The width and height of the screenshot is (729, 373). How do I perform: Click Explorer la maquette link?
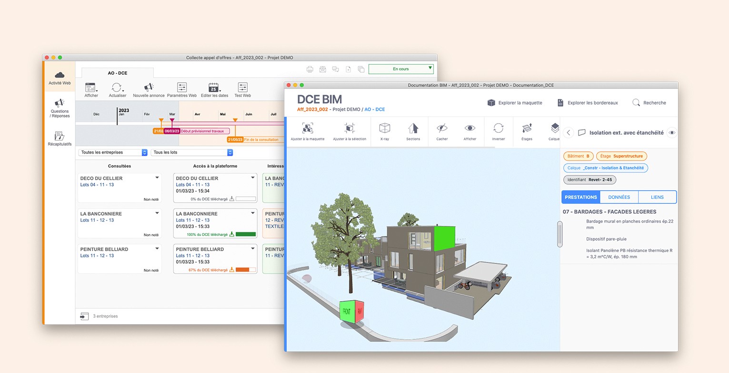click(x=520, y=103)
